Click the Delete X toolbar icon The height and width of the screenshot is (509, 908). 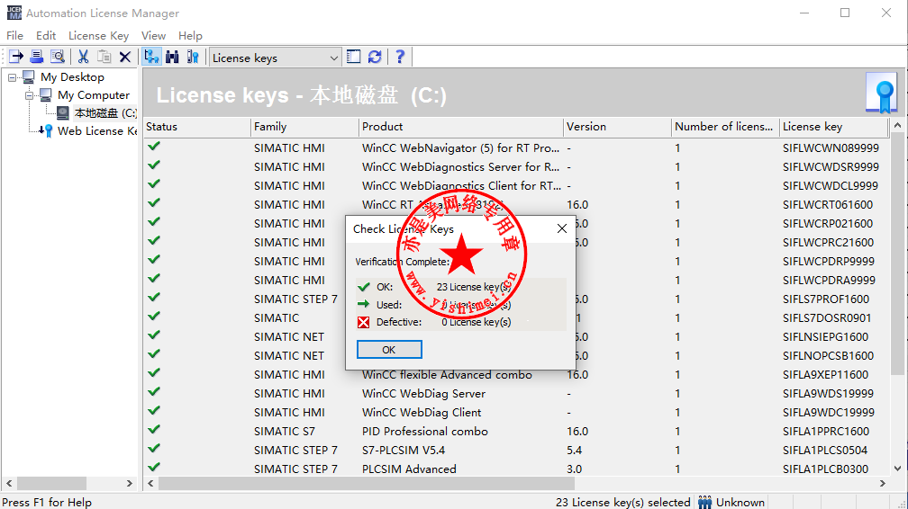[125, 57]
